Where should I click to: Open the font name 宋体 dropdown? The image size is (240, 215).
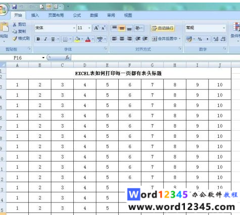pyautogui.click(x=74, y=28)
